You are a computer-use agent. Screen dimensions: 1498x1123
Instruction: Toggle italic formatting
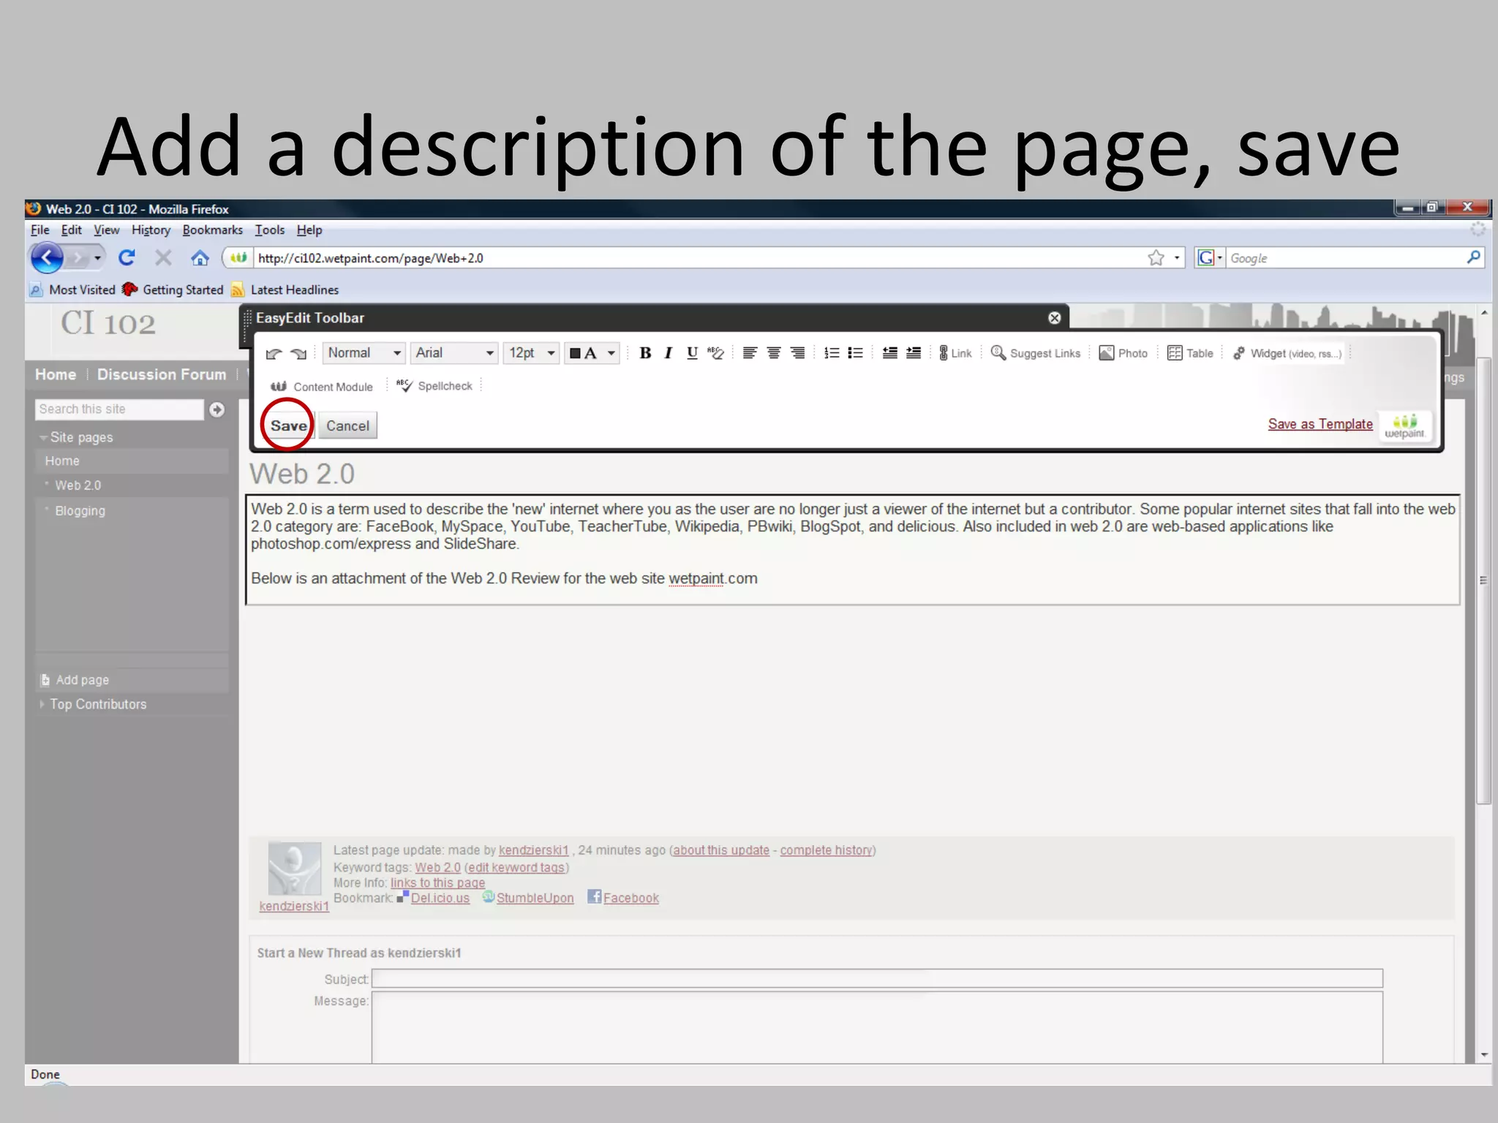pyautogui.click(x=668, y=353)
